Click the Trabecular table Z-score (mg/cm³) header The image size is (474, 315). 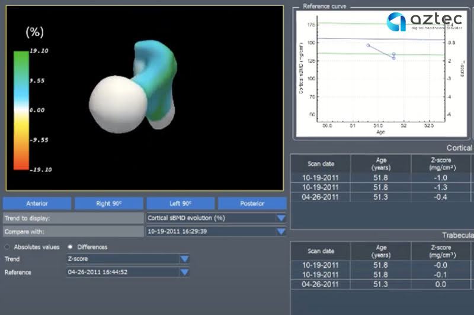[441, 251]
